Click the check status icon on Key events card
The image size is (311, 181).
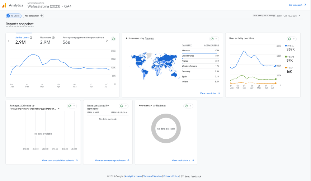[x=186, y=106]
